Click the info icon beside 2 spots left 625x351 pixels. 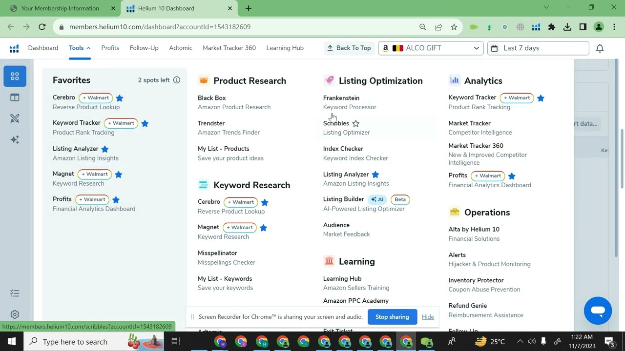[177, 80]
